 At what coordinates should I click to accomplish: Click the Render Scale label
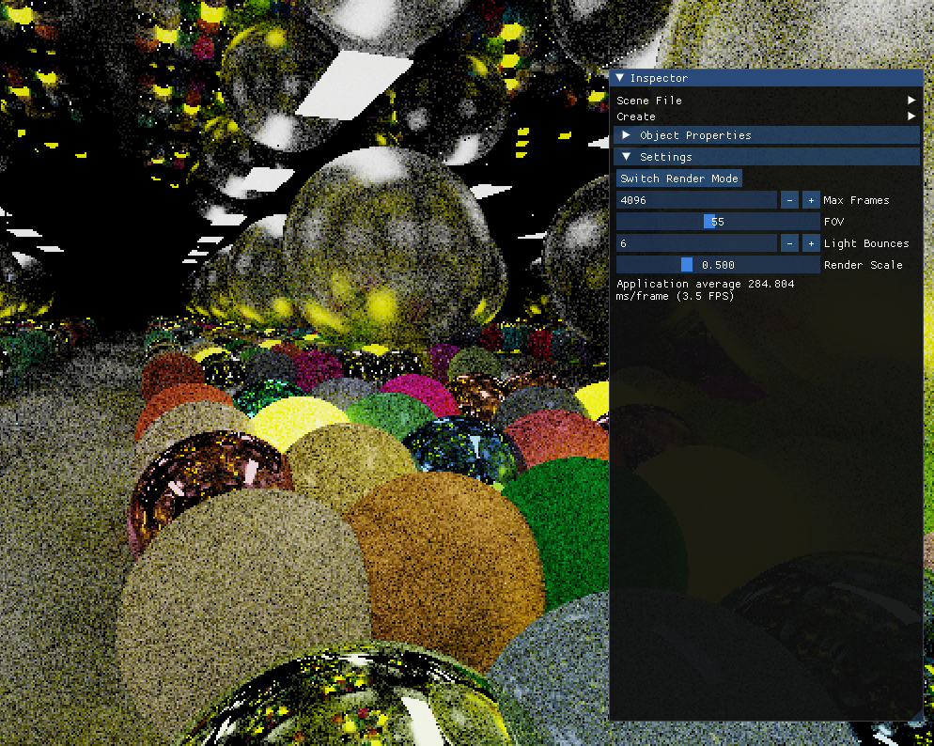tap(864, 265)
